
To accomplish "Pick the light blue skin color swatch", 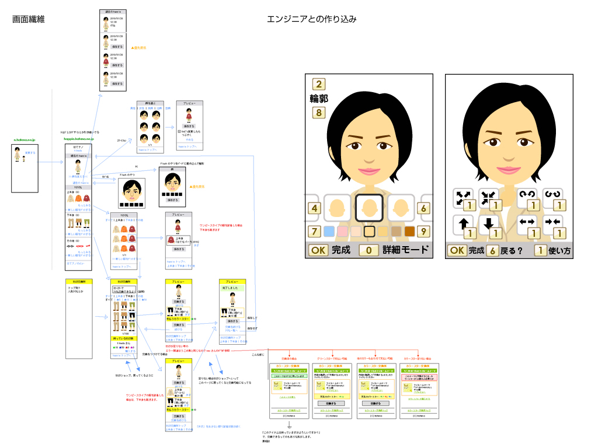I will (x=329, y=231).
